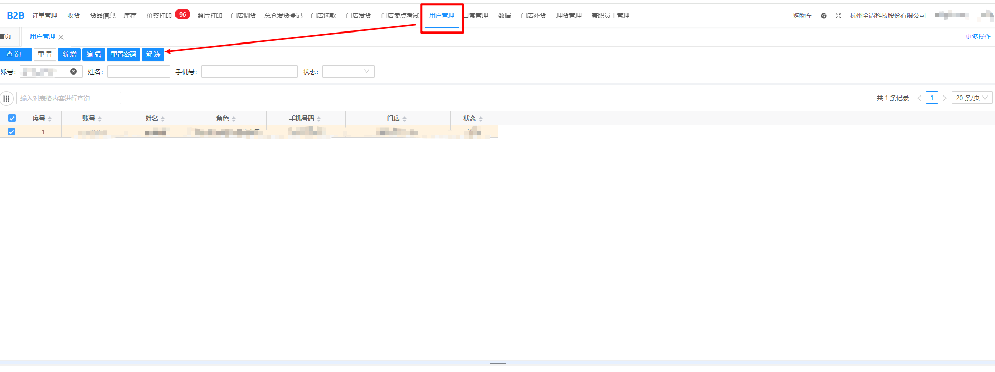This screenshot has width=995, height=372.
Task: Toggle fullscreen with the expand icon
Action: point(838,16)
